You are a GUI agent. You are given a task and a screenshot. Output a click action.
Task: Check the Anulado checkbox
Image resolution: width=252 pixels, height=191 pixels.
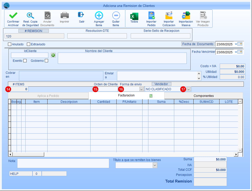[x=10, y=44]
